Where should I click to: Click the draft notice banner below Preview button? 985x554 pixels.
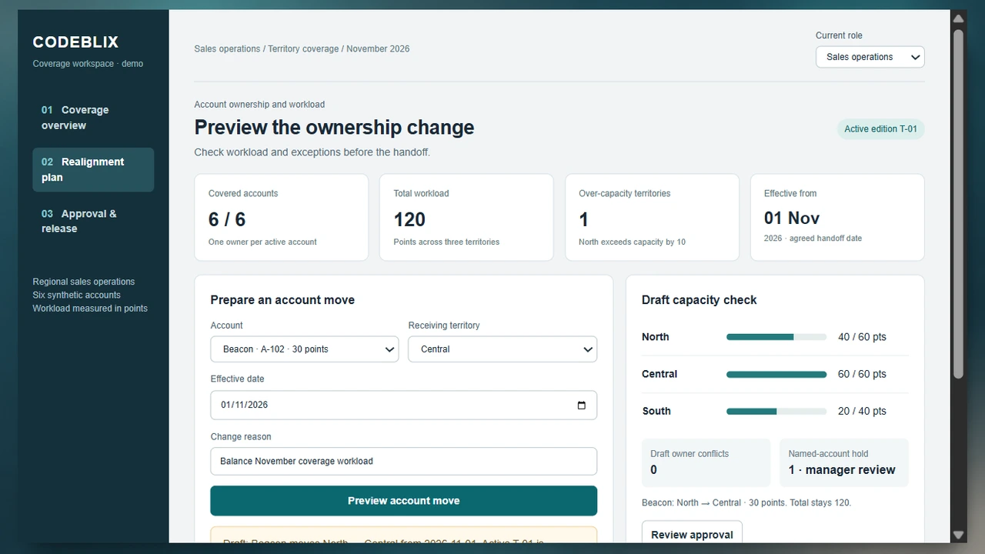(403, 535)
